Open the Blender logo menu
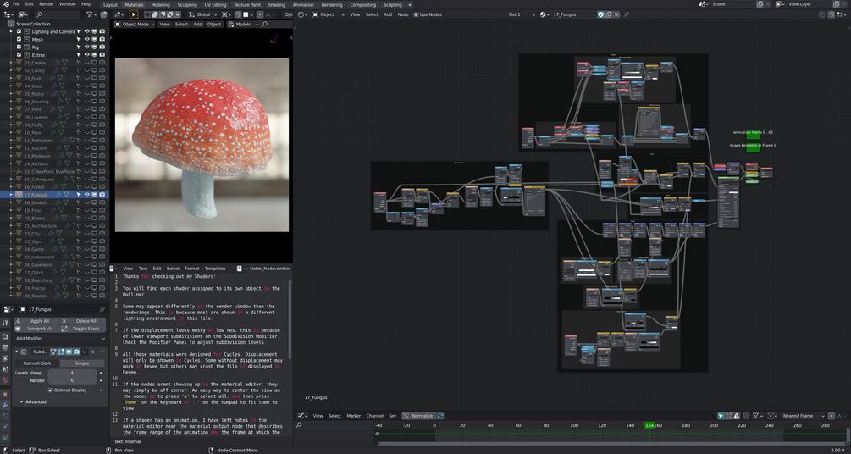The height and width of the screenshot is (454, 851). click(5, 4)
